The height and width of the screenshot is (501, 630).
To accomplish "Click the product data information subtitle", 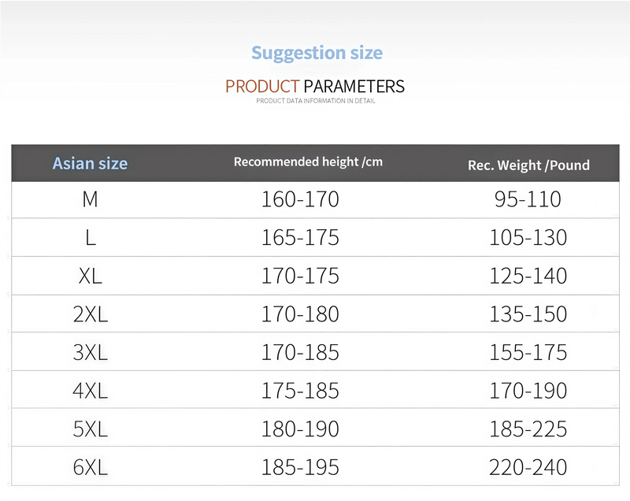I will [316, 101].
